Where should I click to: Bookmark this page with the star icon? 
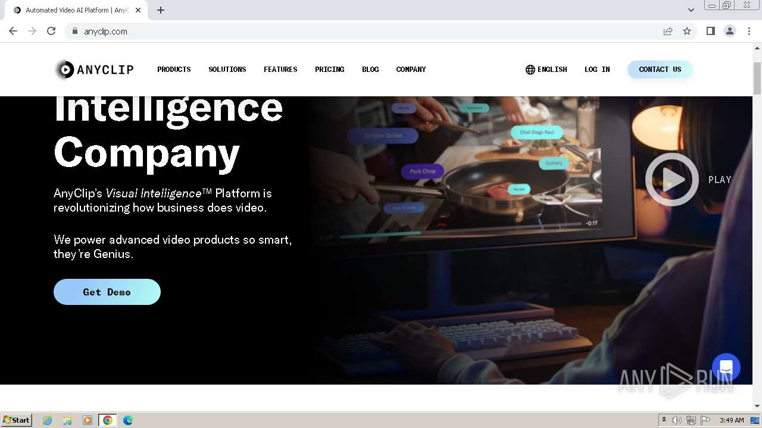687,32
